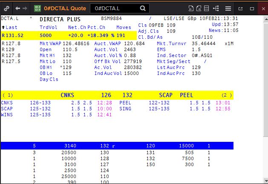Click the Net.Ch label
This screenshot has height=184, width=268.
tap(77, 27)
